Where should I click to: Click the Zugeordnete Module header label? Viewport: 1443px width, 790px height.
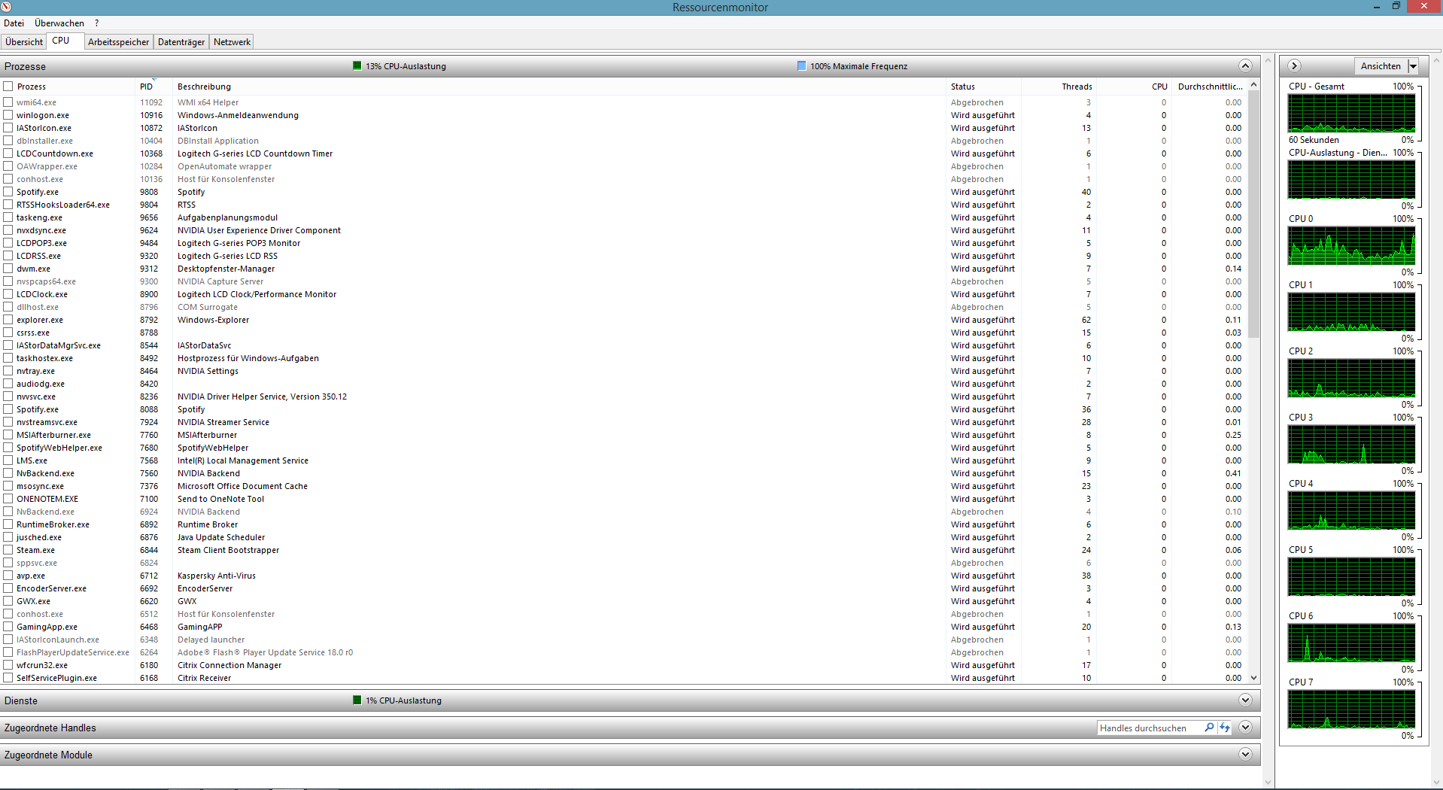pyautogui.click(x=48, y=755)
